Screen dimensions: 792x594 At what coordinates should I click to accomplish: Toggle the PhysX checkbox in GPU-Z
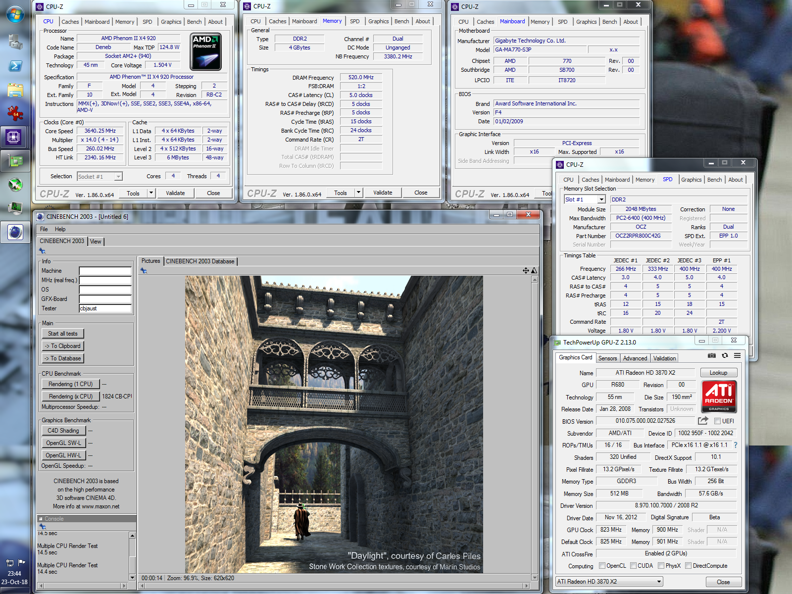pos(661,566)
